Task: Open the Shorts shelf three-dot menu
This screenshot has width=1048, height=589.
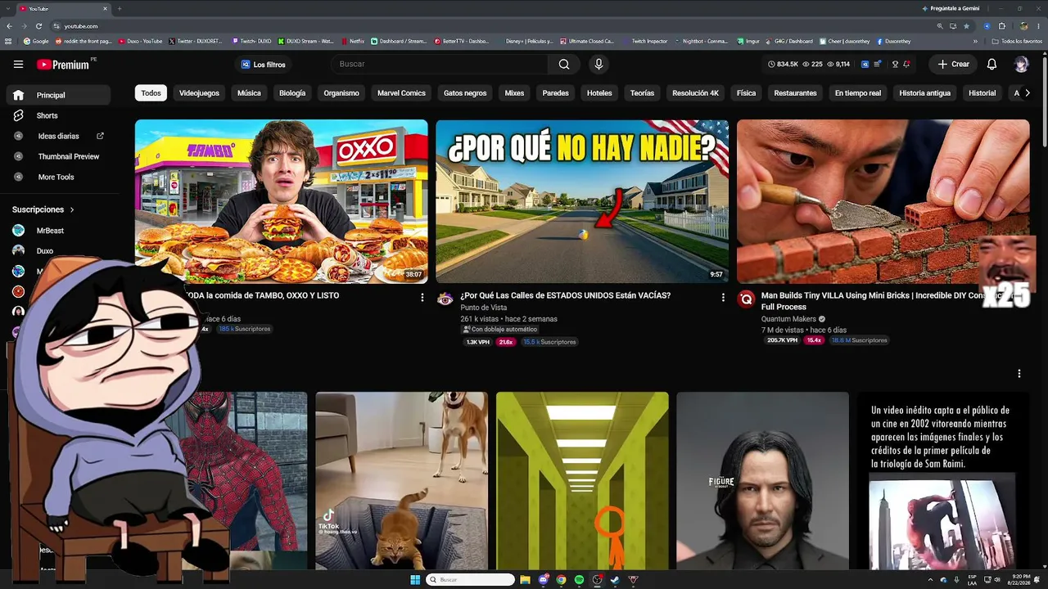Action: 1019,373
